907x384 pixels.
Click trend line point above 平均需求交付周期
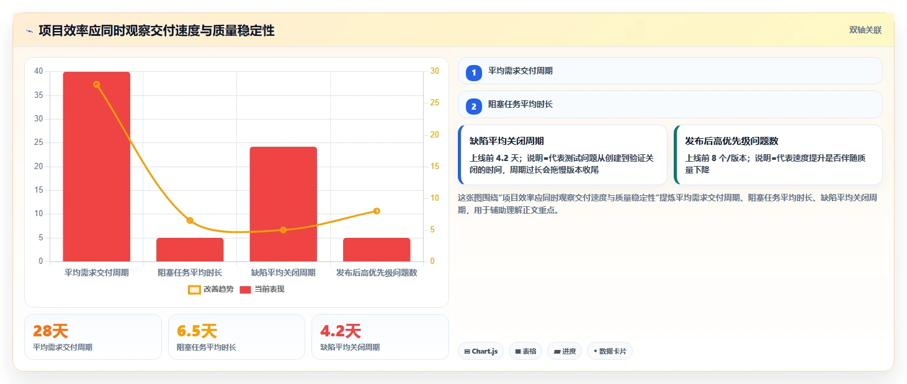(97, 84)
